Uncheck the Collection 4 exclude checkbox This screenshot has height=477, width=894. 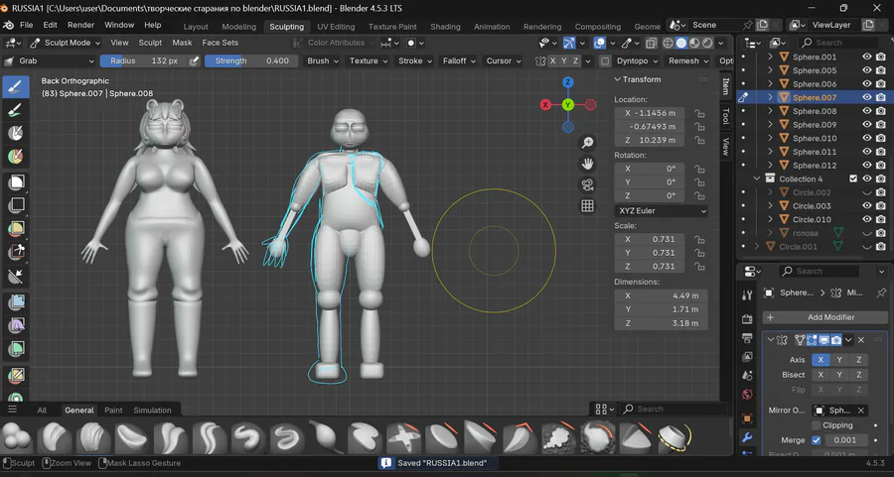point(853,179)
